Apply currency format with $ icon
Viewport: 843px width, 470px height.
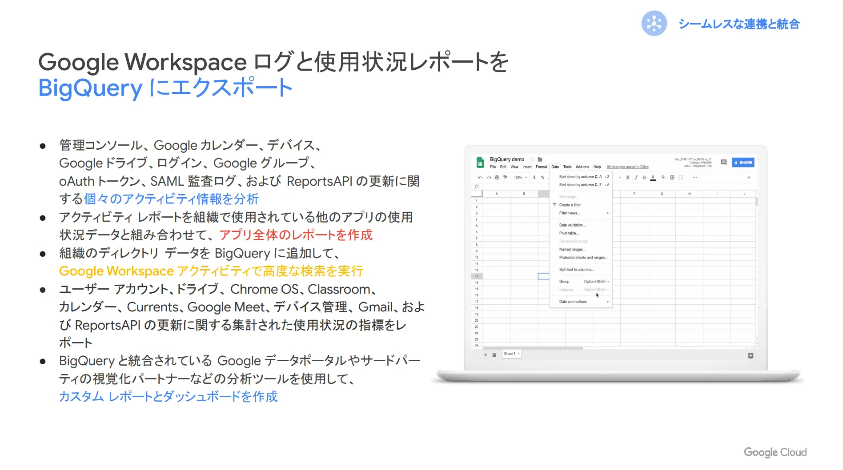[534, 177]
